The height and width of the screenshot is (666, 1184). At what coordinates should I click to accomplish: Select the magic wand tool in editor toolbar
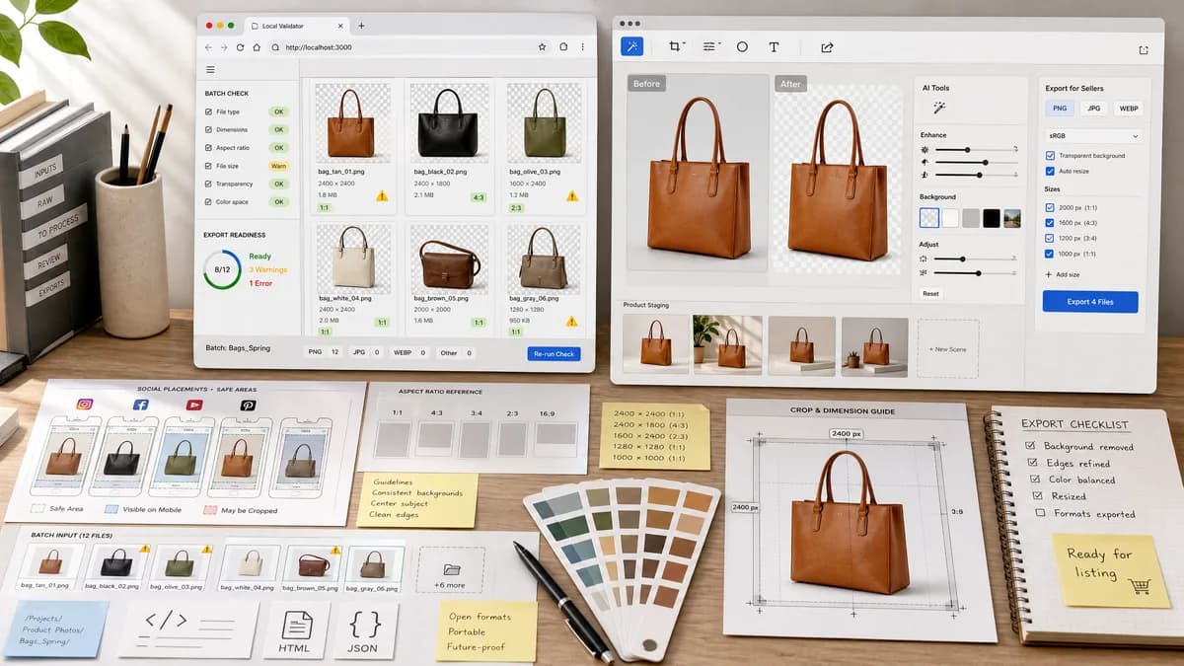pyautogui.click(x=632, y=46)
